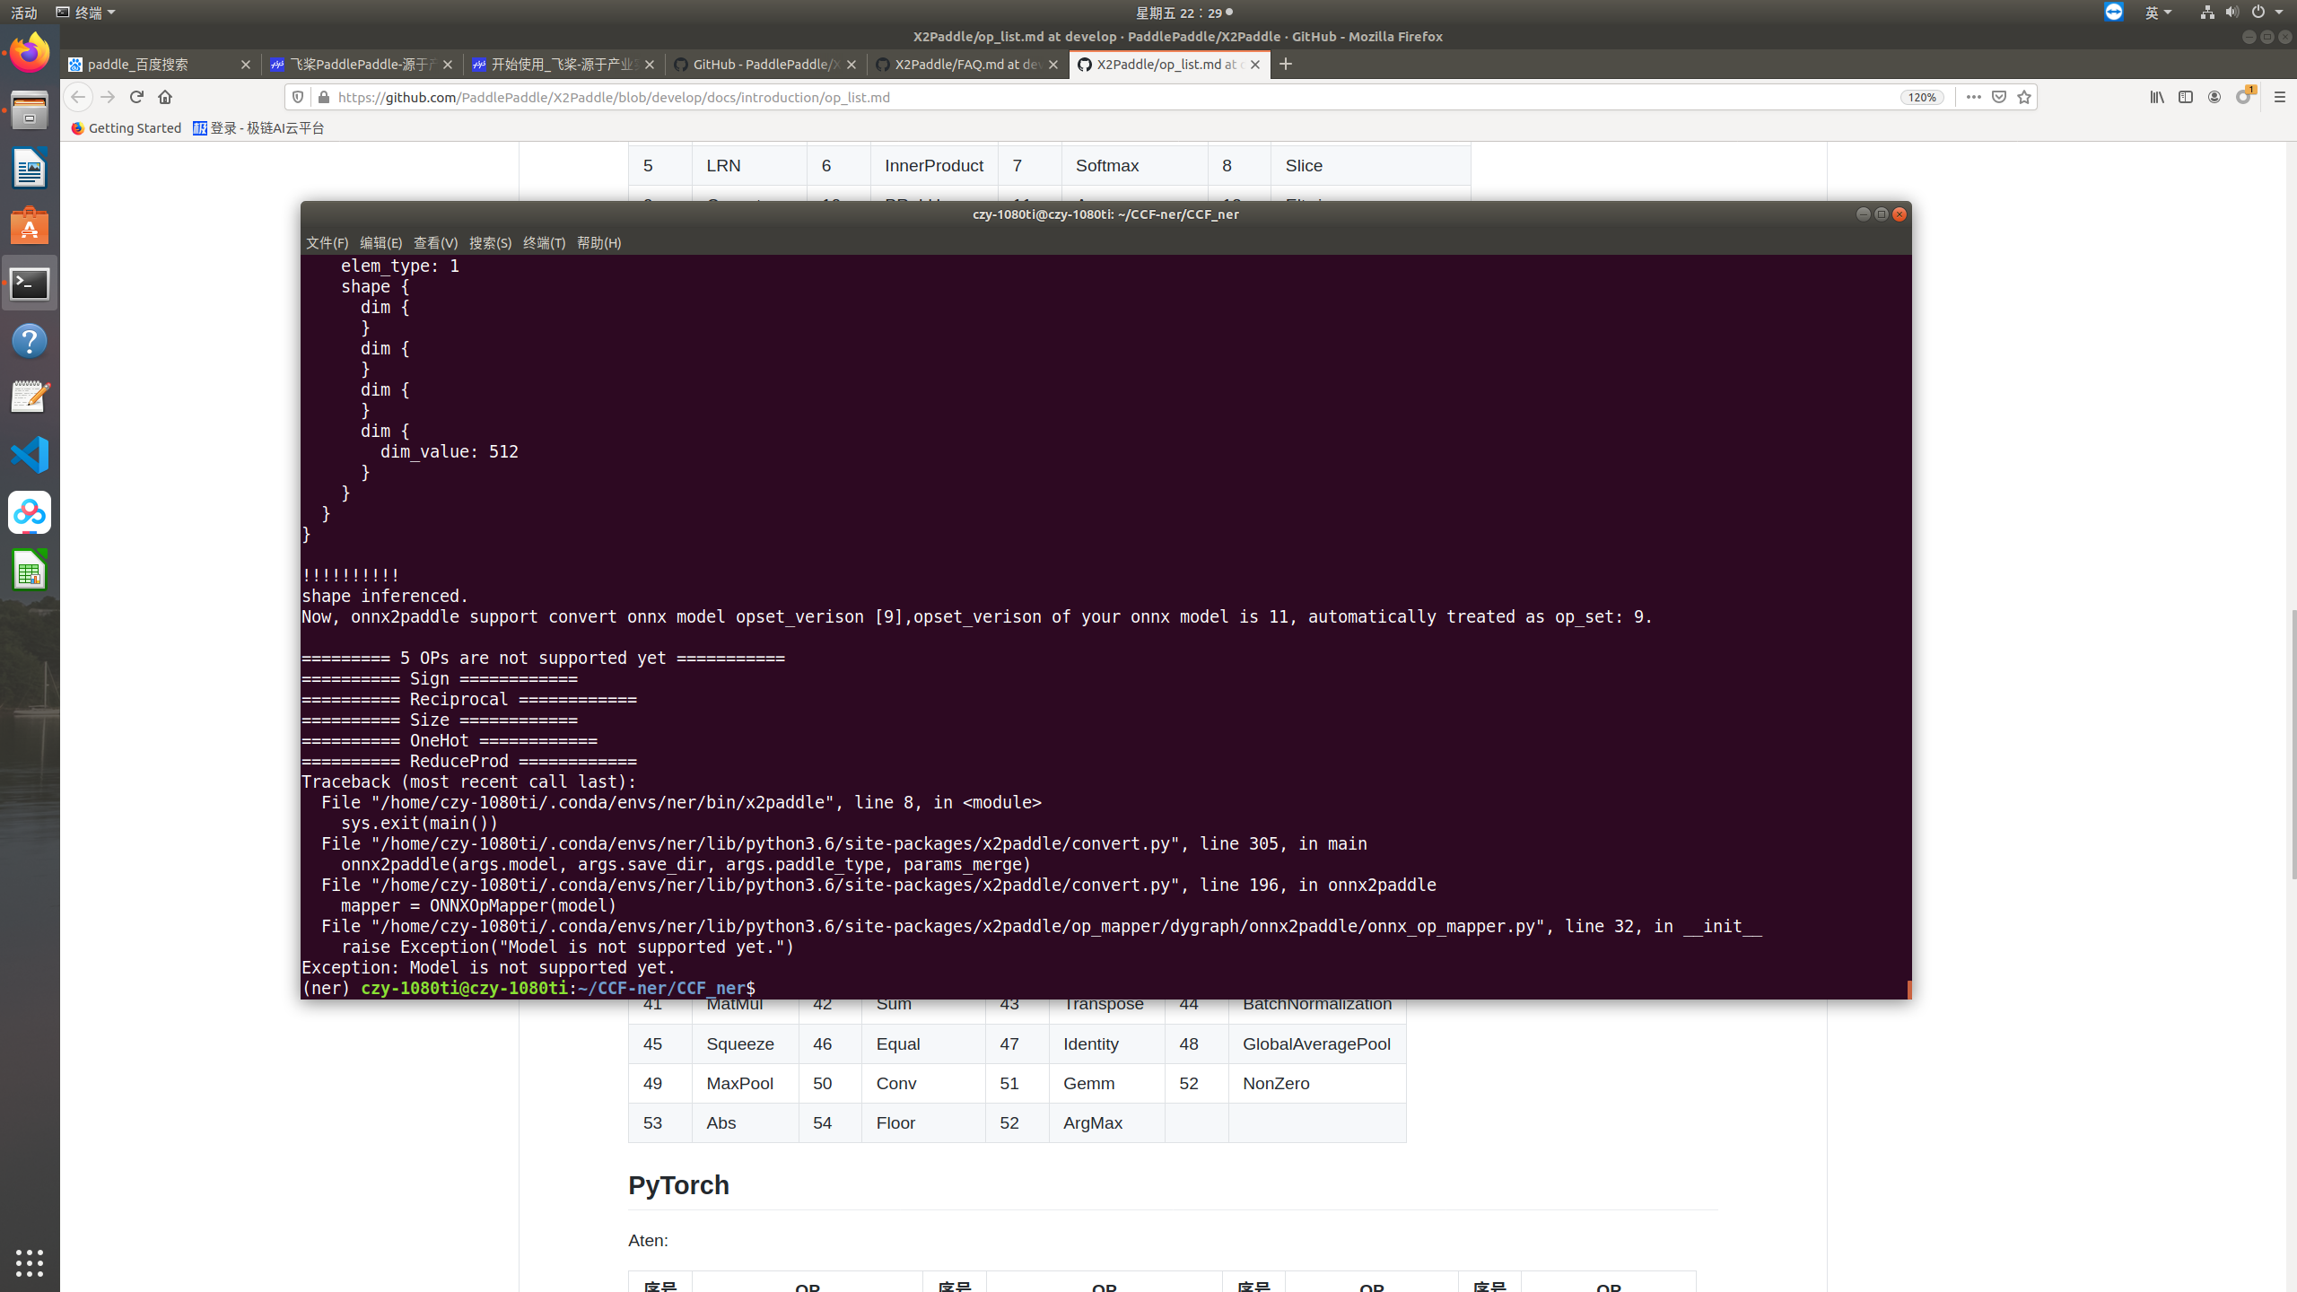
Task: Reload the current Firefox page
Action: coord(136,97)
